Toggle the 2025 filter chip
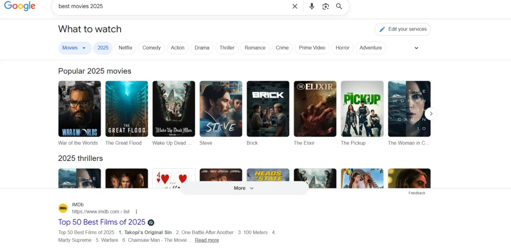 pyautogui.click(x=103, y=48)
